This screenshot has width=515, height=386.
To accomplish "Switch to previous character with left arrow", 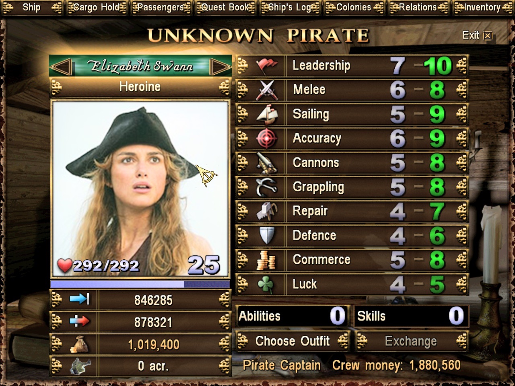I will coord(62,67).
